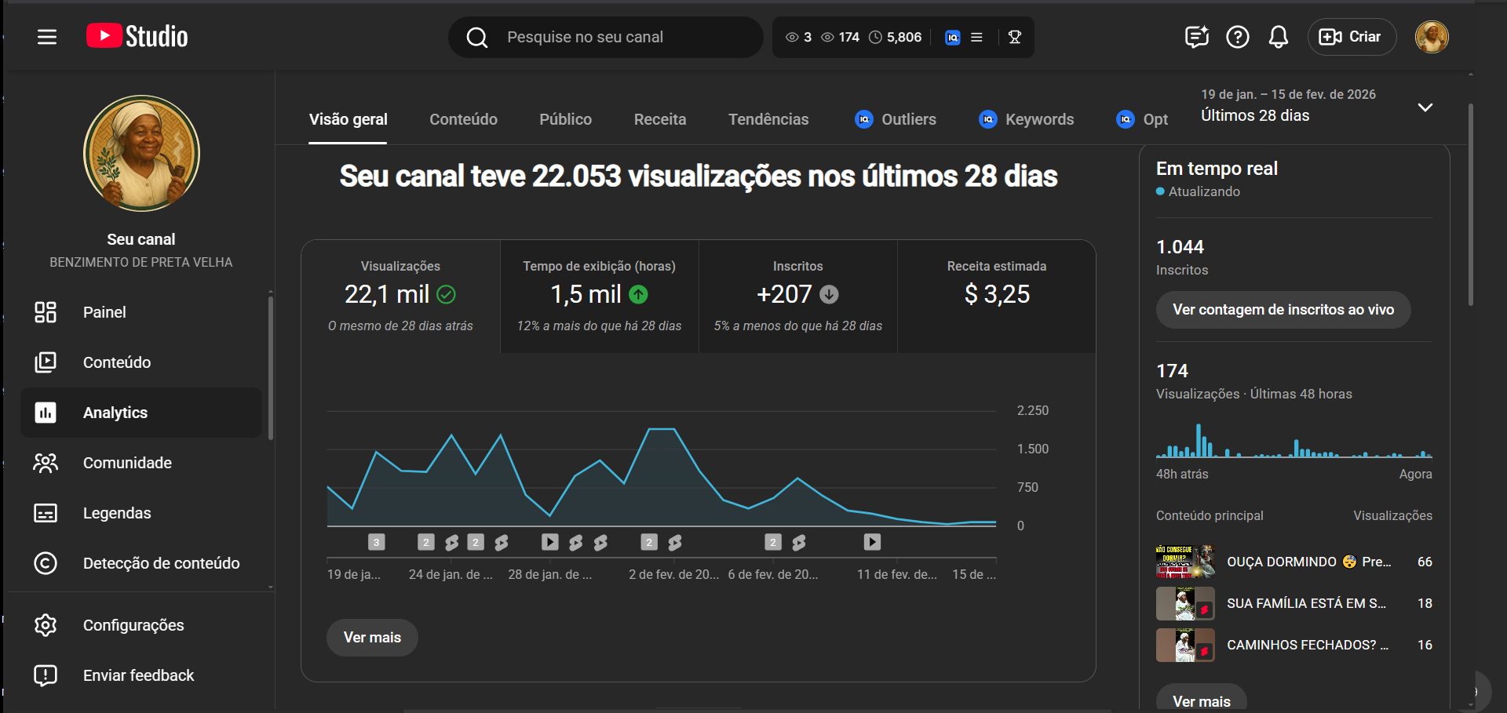Expand the Últimos 28 dias date range dropdown

point(1425,107)
